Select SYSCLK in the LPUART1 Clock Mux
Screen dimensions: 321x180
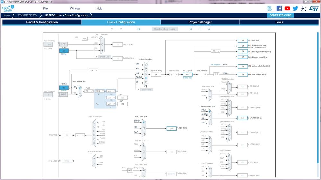pyautogui.click(x=210, y=116)
